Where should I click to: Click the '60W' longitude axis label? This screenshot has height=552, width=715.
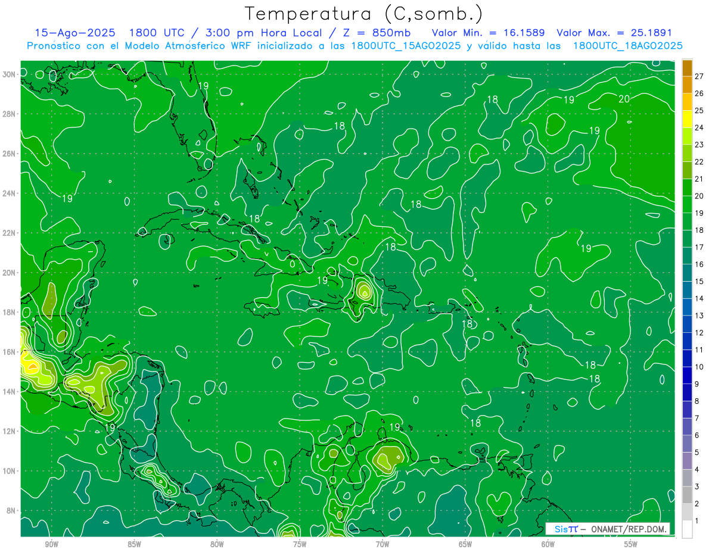[x=548, y=544]
